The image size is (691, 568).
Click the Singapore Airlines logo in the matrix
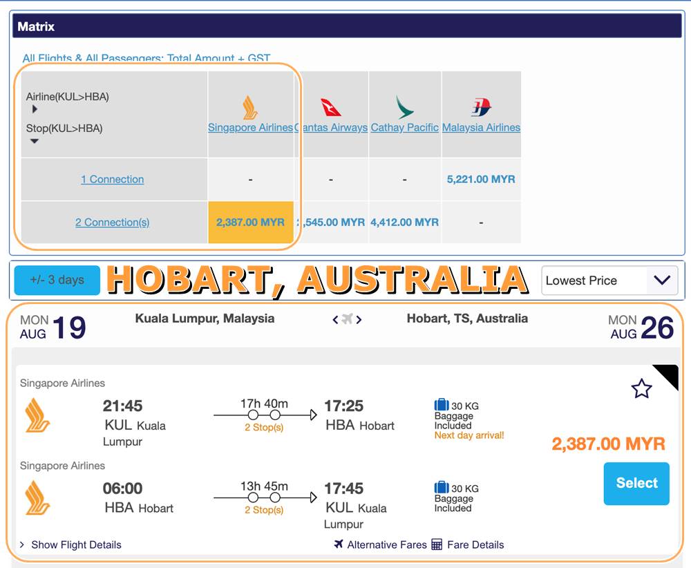(250, 108)
